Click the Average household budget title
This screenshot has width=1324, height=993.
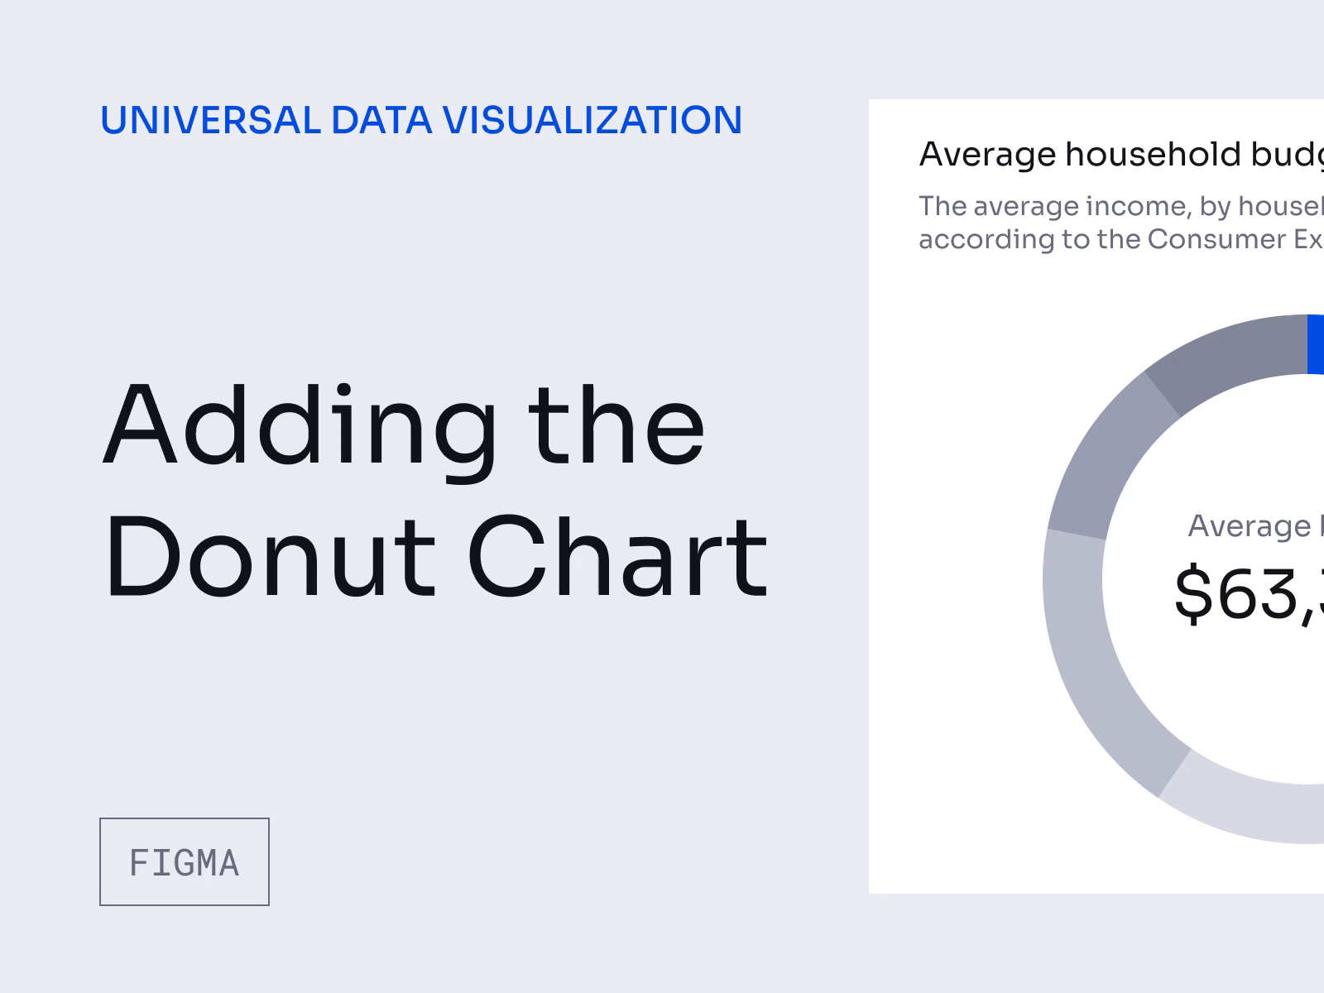tap(1121, 155)
